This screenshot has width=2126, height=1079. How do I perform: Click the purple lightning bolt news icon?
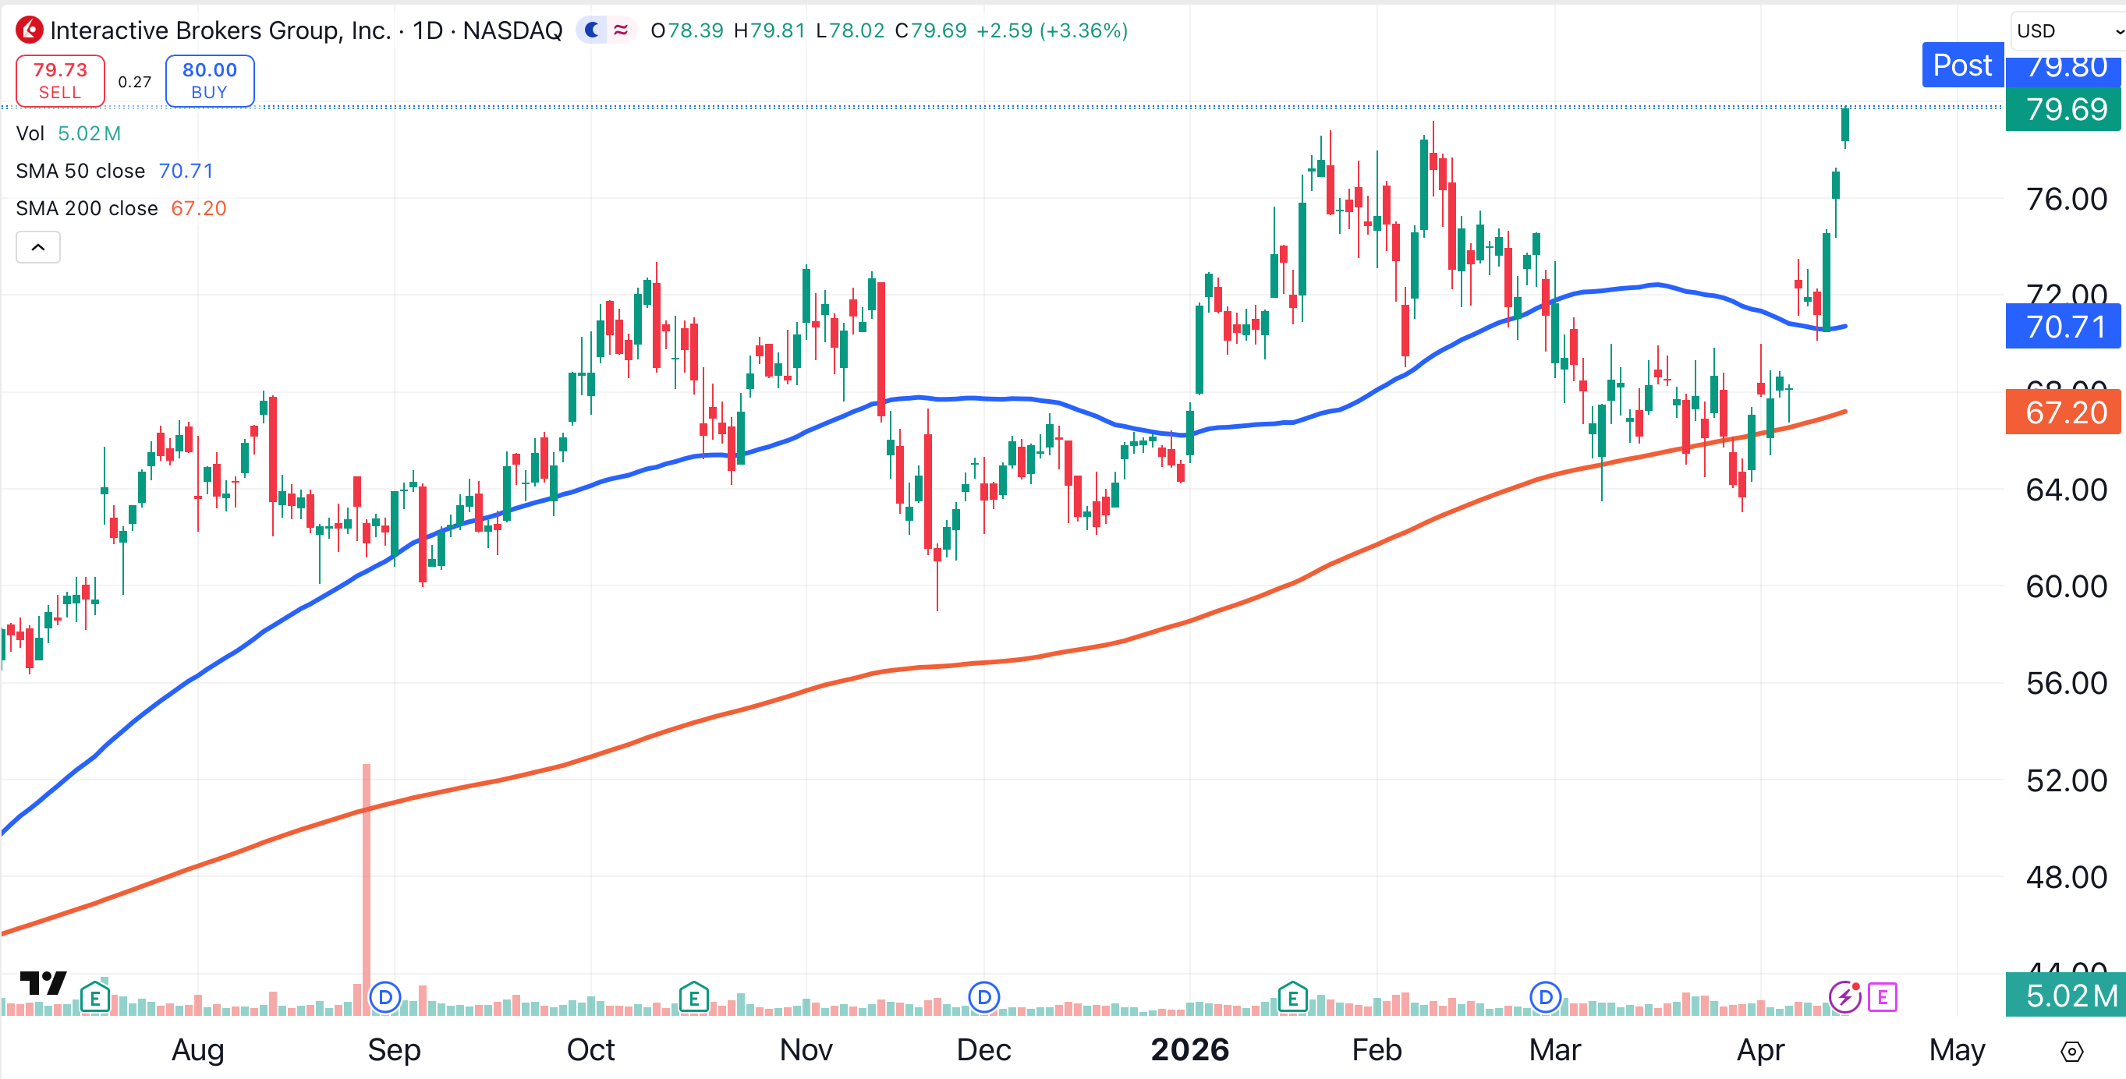(x=1844, y=997)
